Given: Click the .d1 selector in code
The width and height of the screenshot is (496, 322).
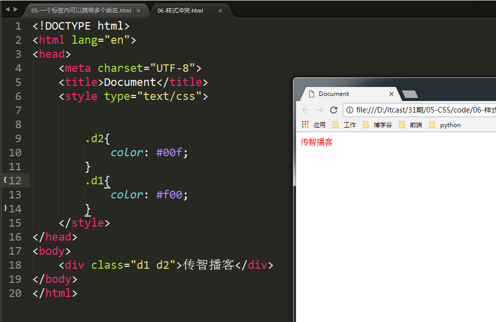Looking at the screenshot, I should tap(94, 181).
